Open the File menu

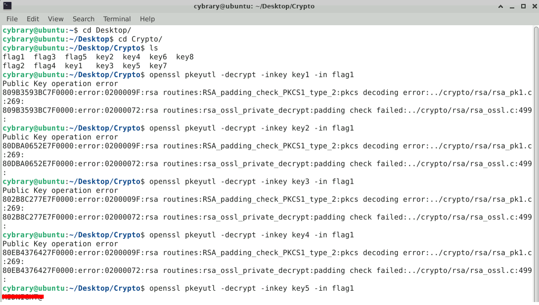pyautogui.click(x=12, y=19)
